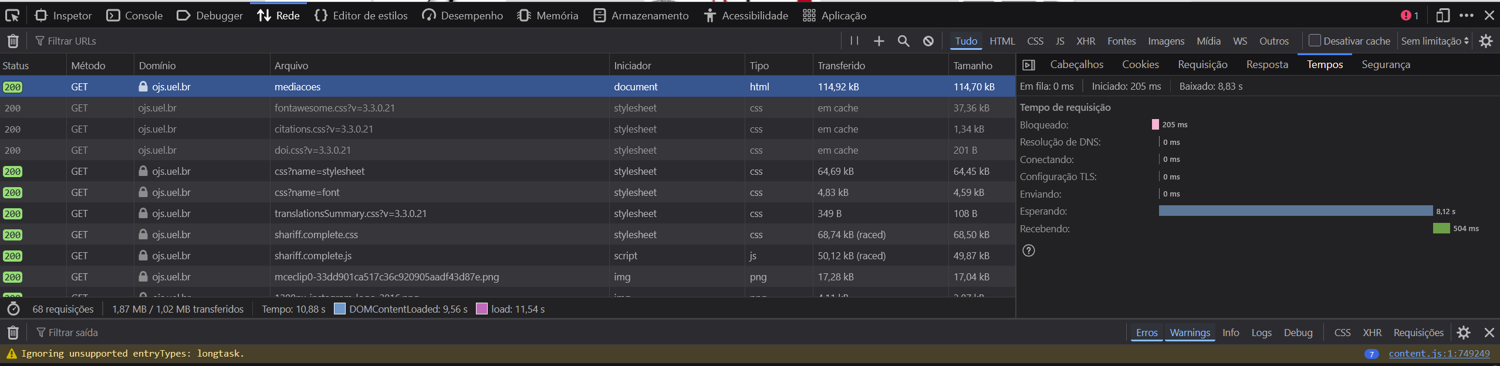Open network settings gear
Screen dimensions: 1500x366
pyautogui.click(x=1485, y=41)
